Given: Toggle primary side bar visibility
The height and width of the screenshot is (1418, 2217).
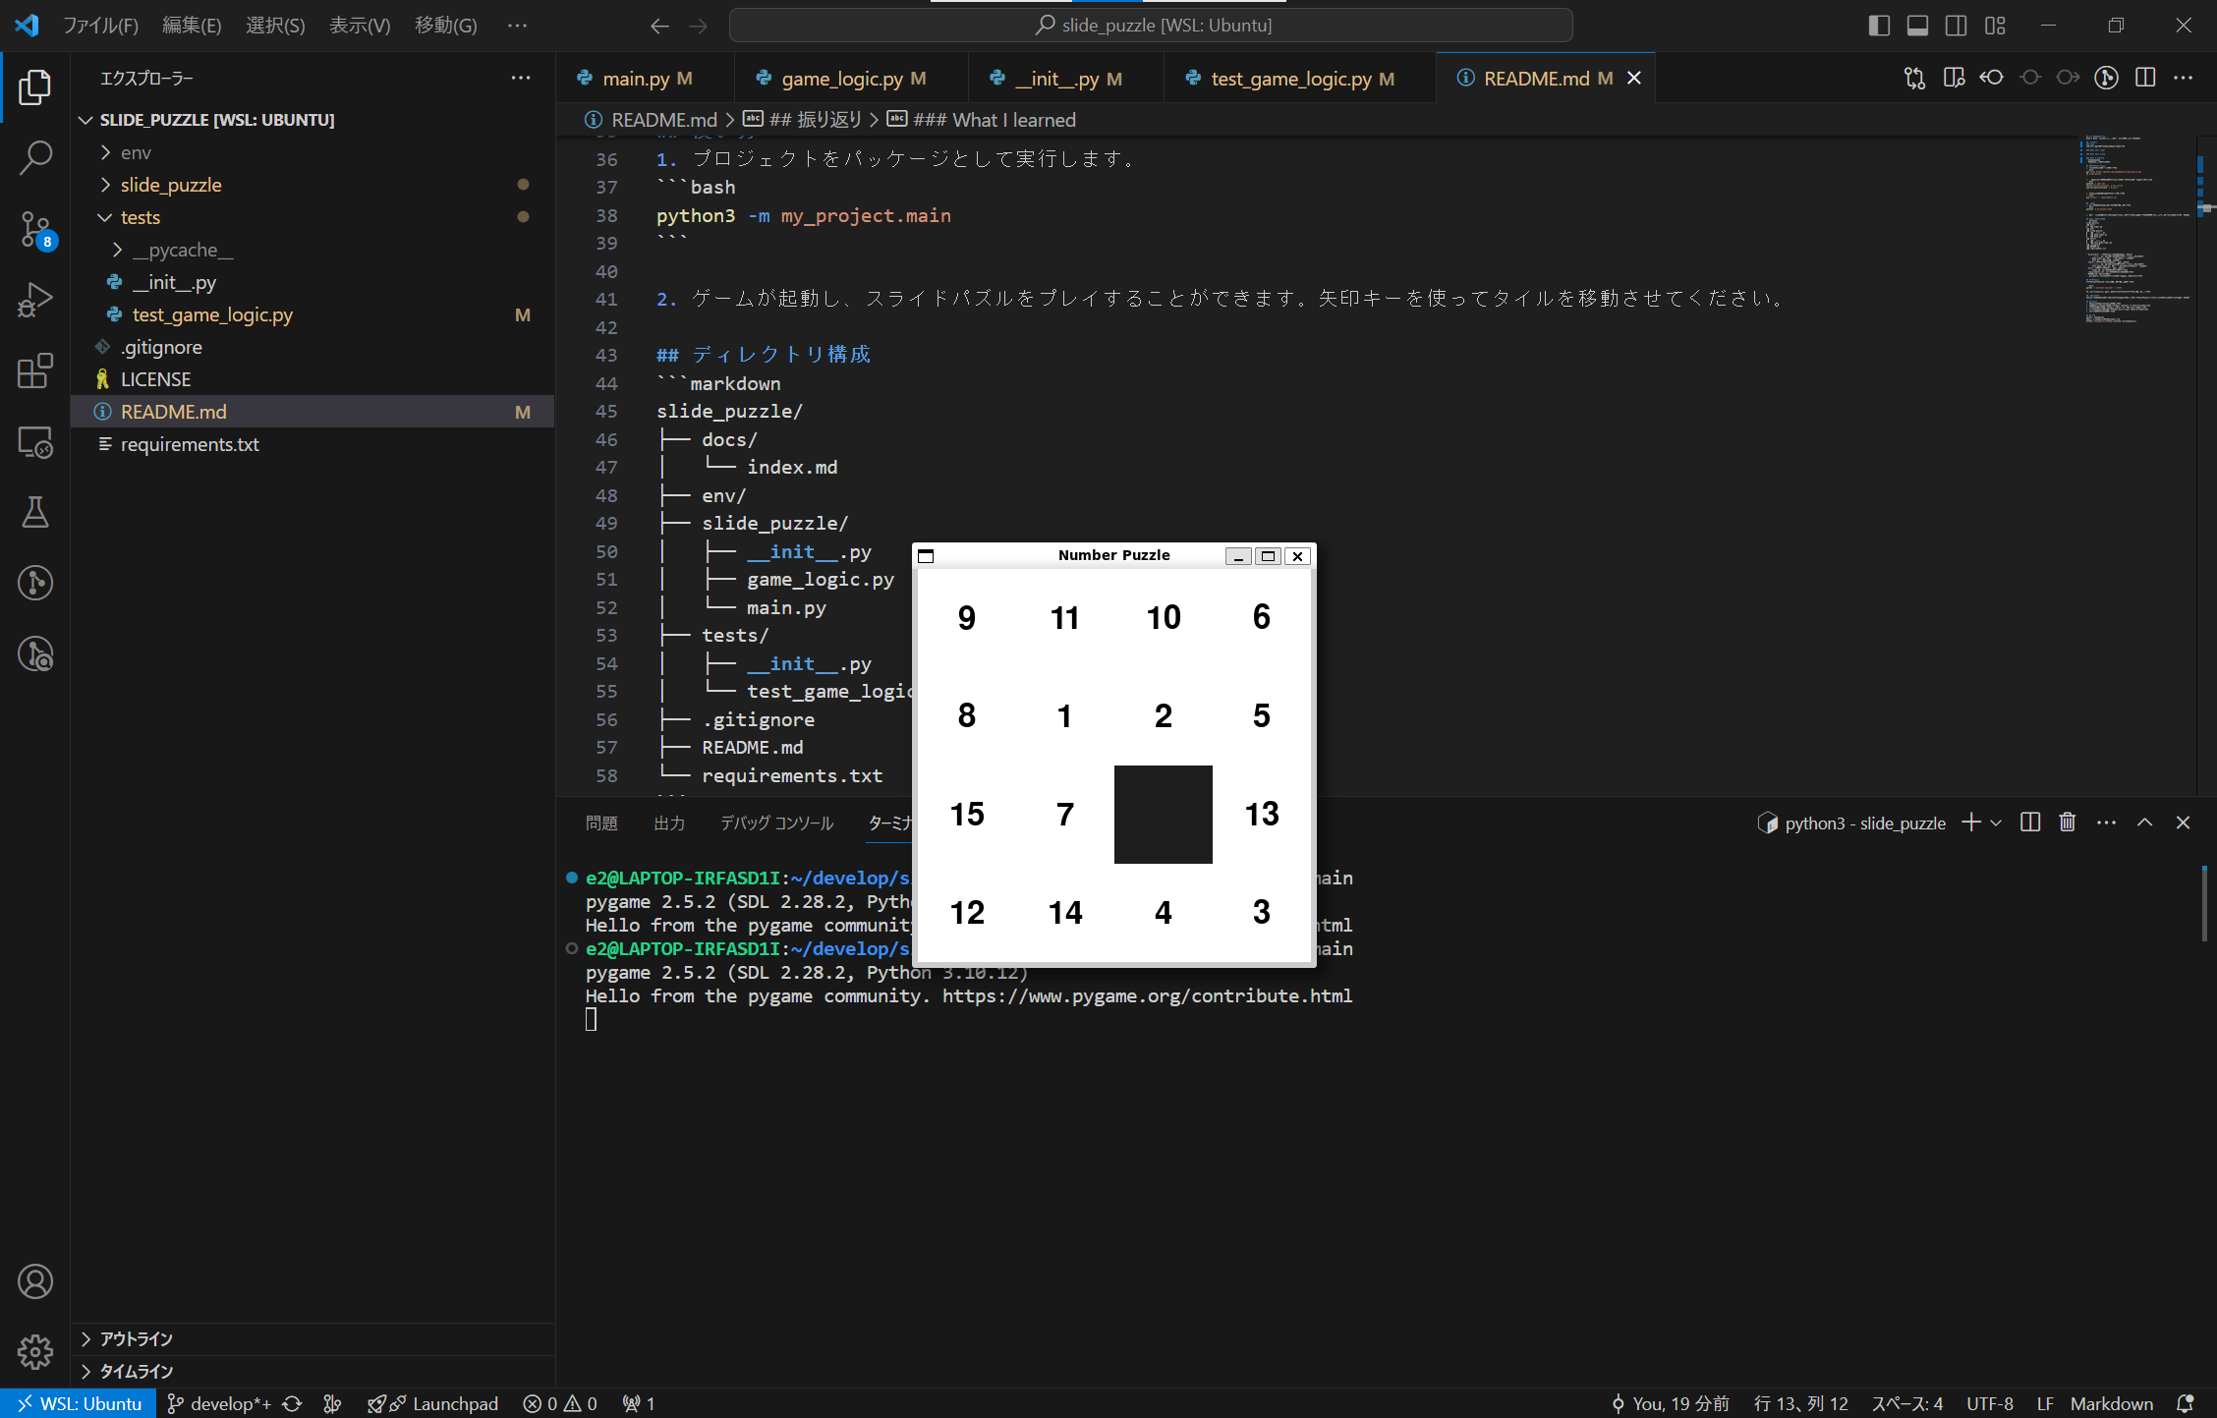Looking at the screenshot, I should point(1879,26).
